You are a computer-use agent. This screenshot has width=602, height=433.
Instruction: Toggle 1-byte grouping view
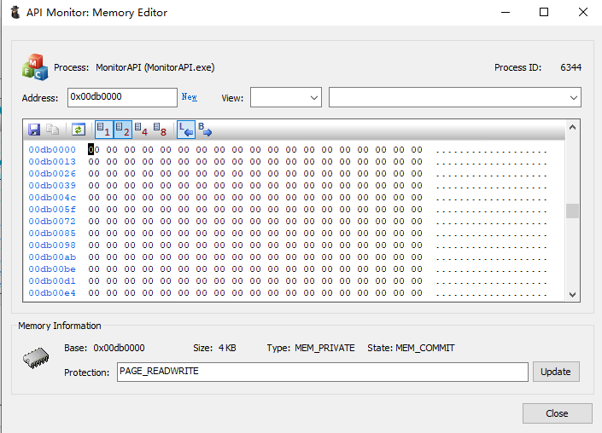click(103, 130)
